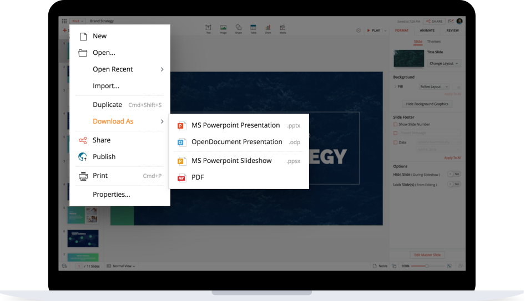
Task: Click the PowerPoint .pptx file icon
Action: 181,125
